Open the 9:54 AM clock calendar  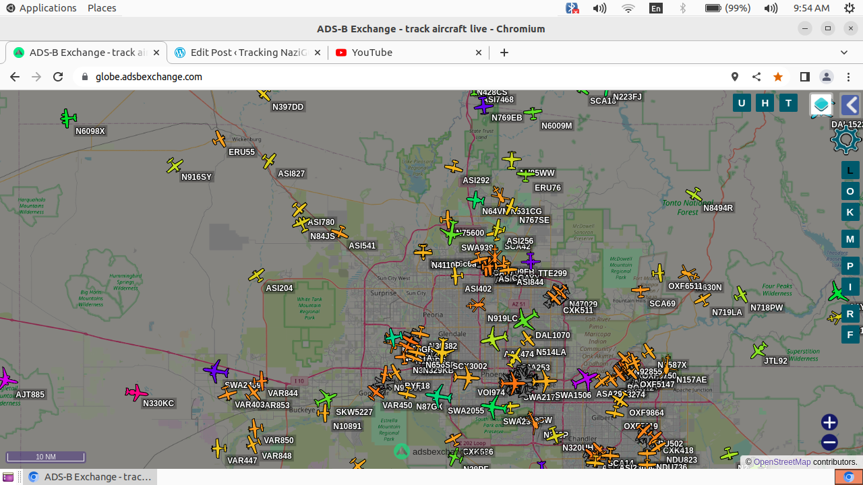click(811, 8)
